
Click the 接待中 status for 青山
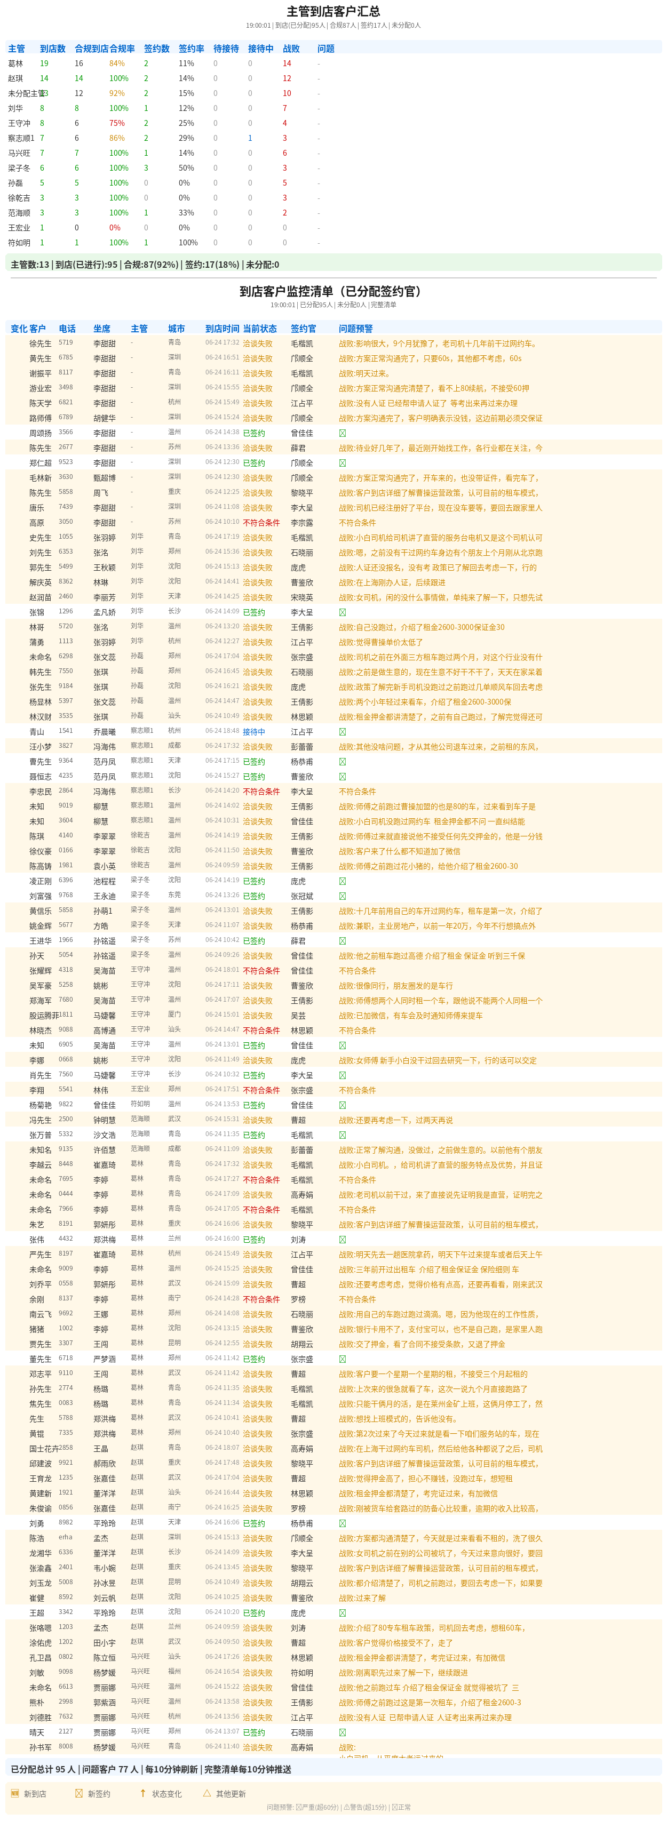pyautogui.click(x=254, y=732)
